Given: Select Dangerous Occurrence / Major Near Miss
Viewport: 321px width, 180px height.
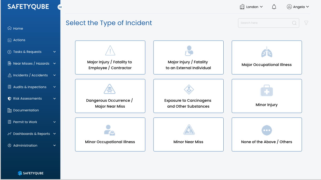Looking at the screenshot, I should coord(110,96).
